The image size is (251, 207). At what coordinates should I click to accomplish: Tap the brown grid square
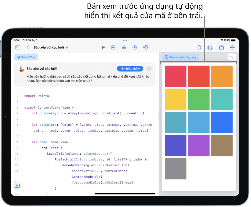coord(222,145)
